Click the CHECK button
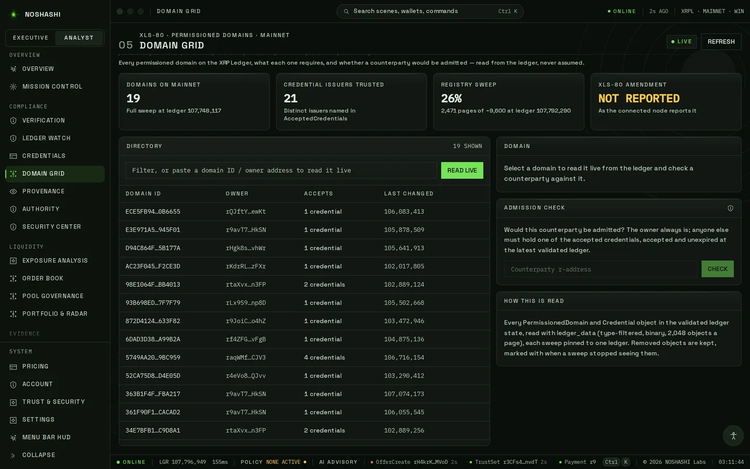The height and width of the screenshot is (469, 750). click(x=718, y=269)
